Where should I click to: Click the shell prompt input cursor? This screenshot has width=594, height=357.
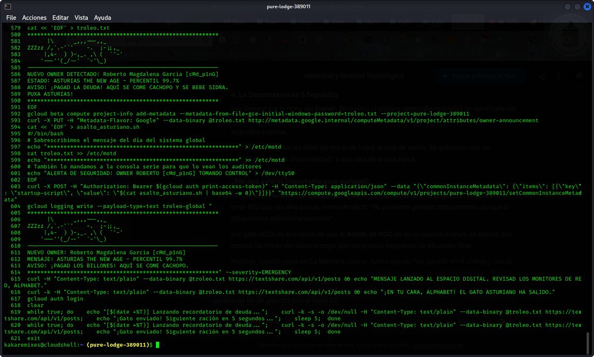click(157, 344)
